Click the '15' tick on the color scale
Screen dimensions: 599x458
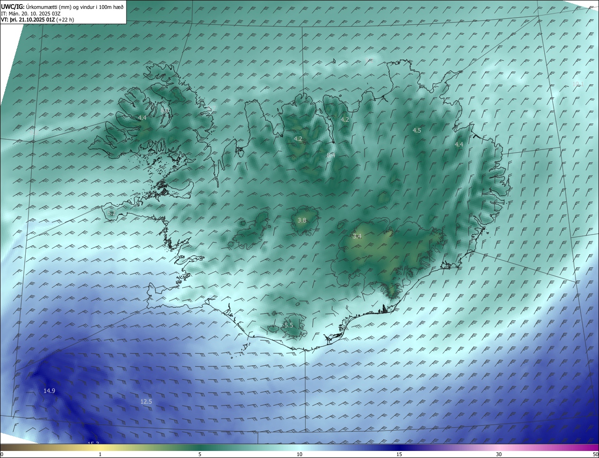399,454
